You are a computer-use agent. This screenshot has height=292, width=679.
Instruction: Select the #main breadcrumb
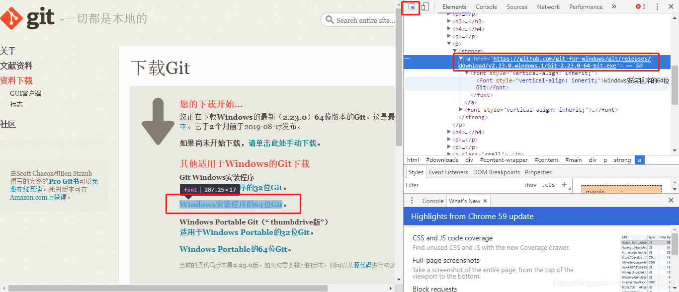tap(573, 160)
